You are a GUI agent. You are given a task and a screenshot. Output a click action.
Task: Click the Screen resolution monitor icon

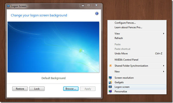tap(110, 78)
